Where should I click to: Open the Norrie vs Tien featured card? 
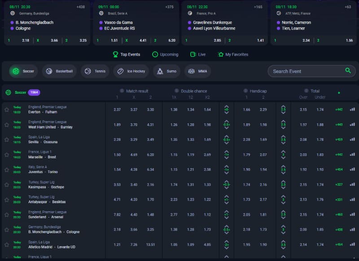click(313, 22)
